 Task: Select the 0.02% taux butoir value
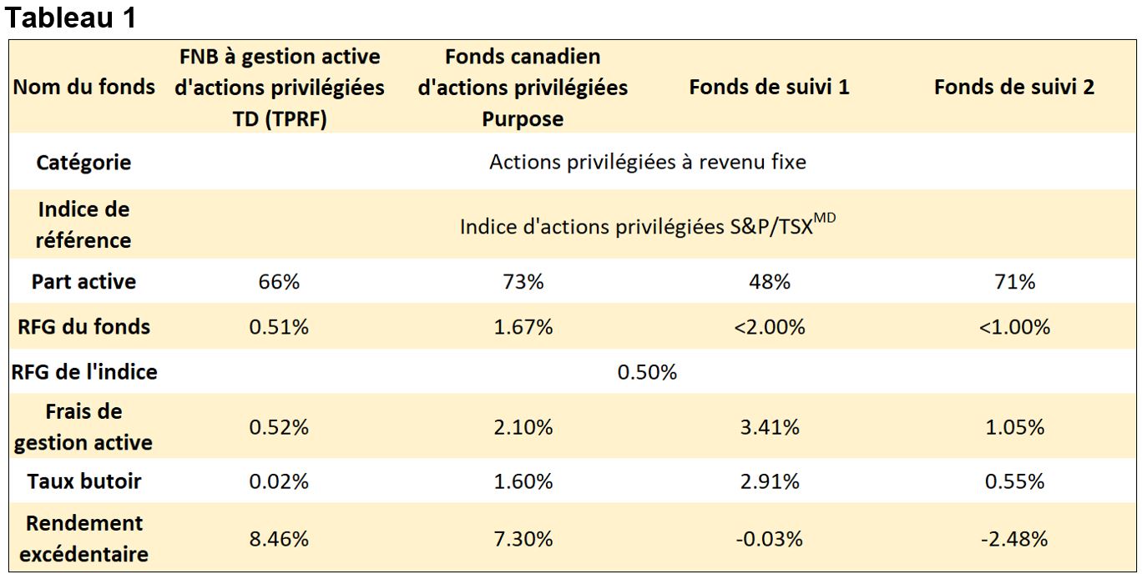click(279, 481)
